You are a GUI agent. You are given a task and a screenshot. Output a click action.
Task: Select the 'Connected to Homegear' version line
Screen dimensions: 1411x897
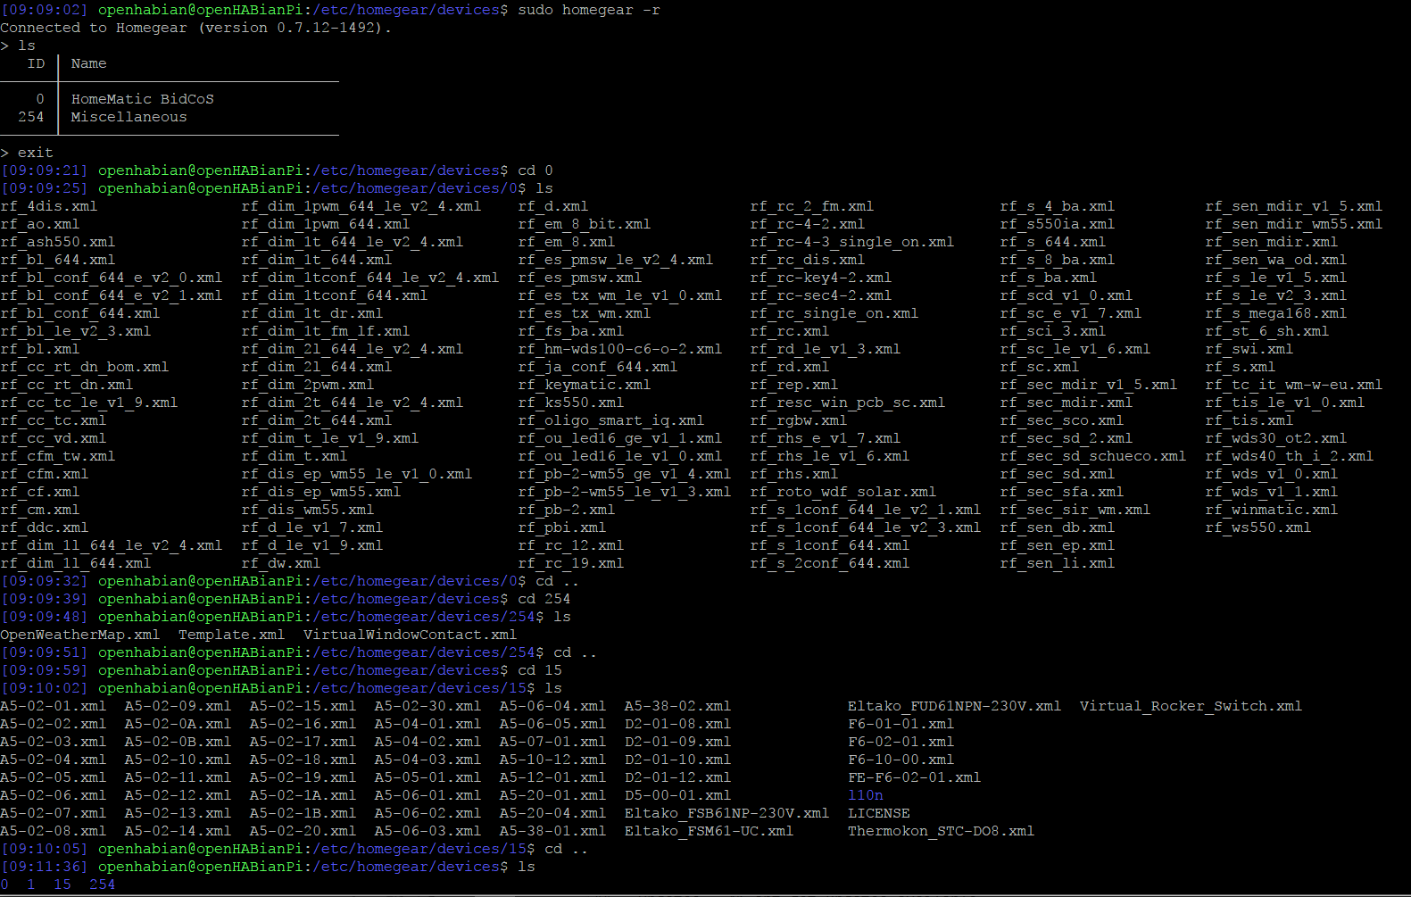coord(196,28)
